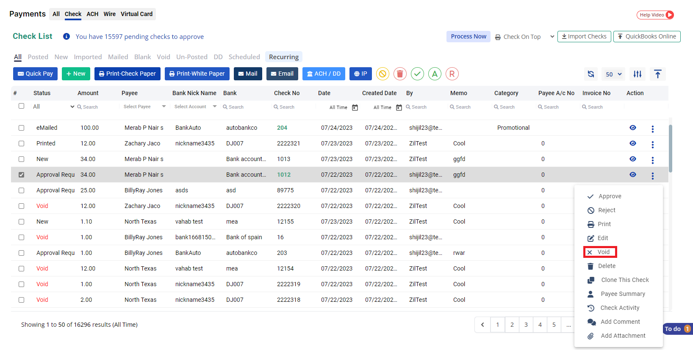Choose Edit in context menu
Viewport: 693px width, 350px height.
598,238
